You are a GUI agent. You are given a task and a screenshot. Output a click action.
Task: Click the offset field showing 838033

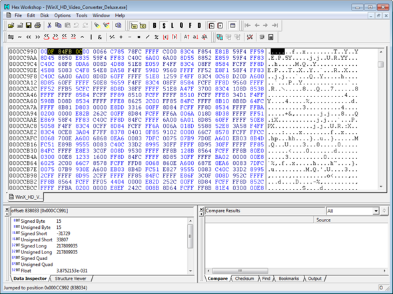103,211
